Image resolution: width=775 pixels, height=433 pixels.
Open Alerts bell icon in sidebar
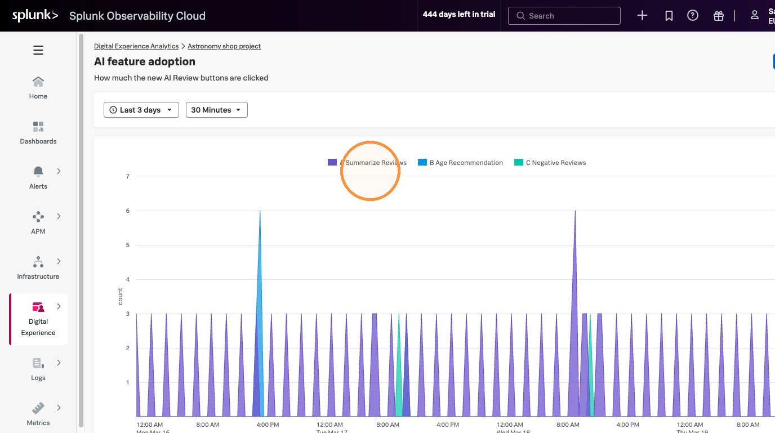[x=38, y=171]
